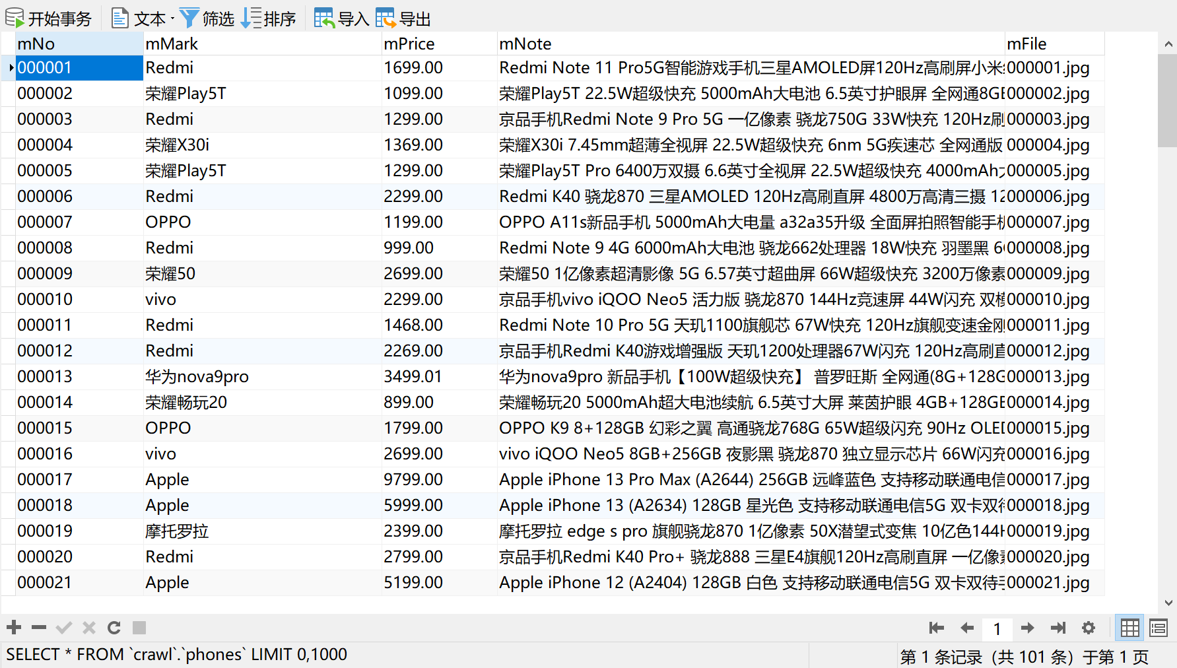The image size is (1177, 668).
Task: Click the note cell 摩托罗拉 edge s pro
Action: click(751, 531)
